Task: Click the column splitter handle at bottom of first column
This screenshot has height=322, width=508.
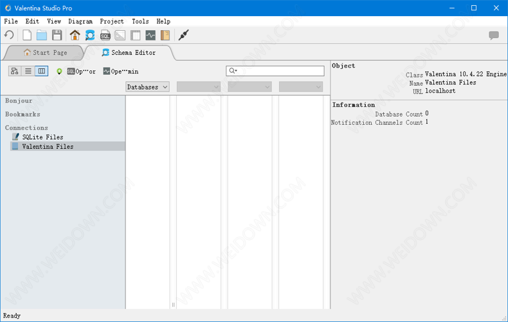Action: pyautogui.click(x=173, y=305)
